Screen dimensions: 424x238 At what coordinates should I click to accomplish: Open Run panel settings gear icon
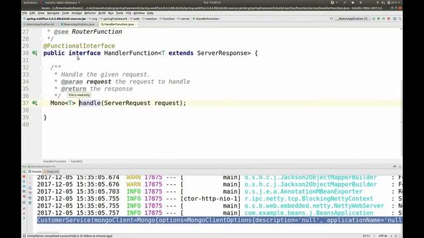(x=395, y=167)
